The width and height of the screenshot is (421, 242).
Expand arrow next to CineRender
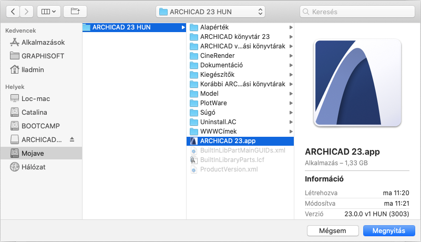point(291,56)
